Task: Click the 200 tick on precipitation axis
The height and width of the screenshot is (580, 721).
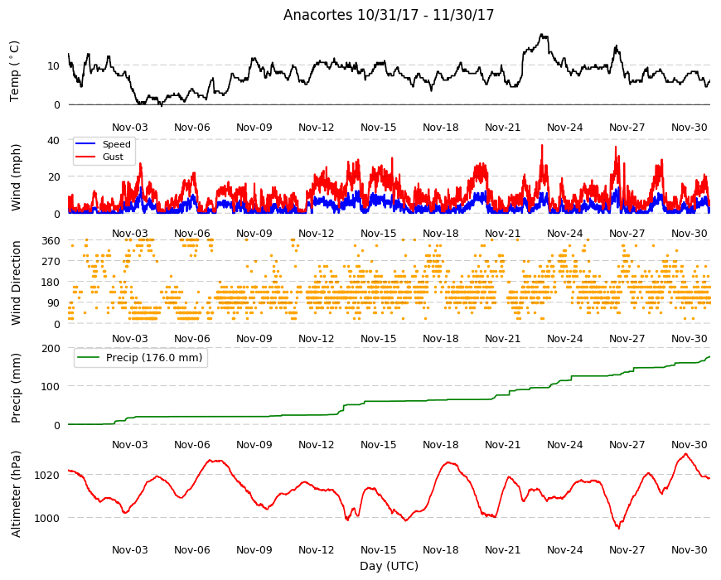Action: click(51, 348)
